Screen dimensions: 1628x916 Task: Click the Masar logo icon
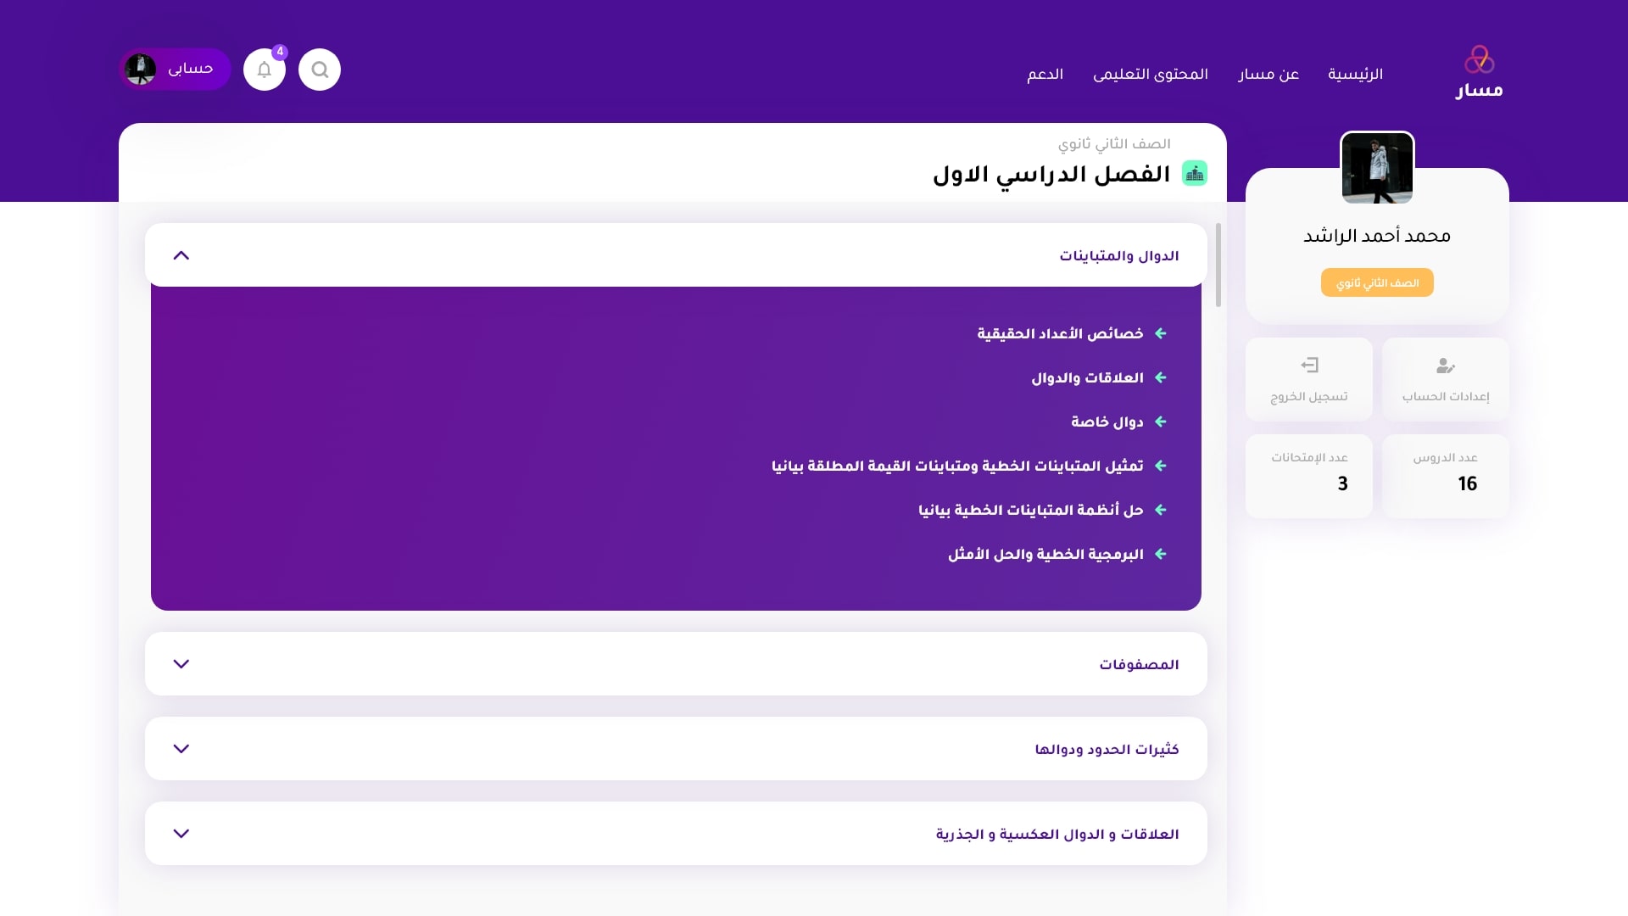pos(1479,61)
